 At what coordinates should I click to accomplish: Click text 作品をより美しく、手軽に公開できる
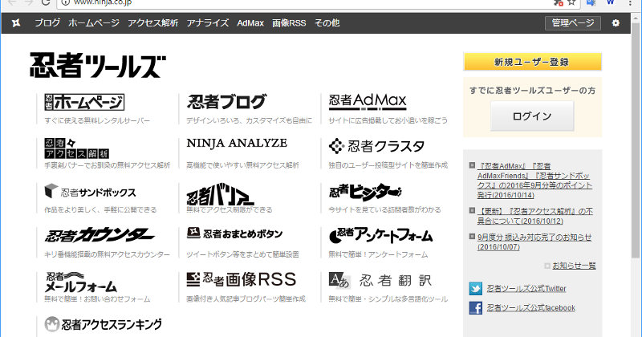(x=100, y=209)
